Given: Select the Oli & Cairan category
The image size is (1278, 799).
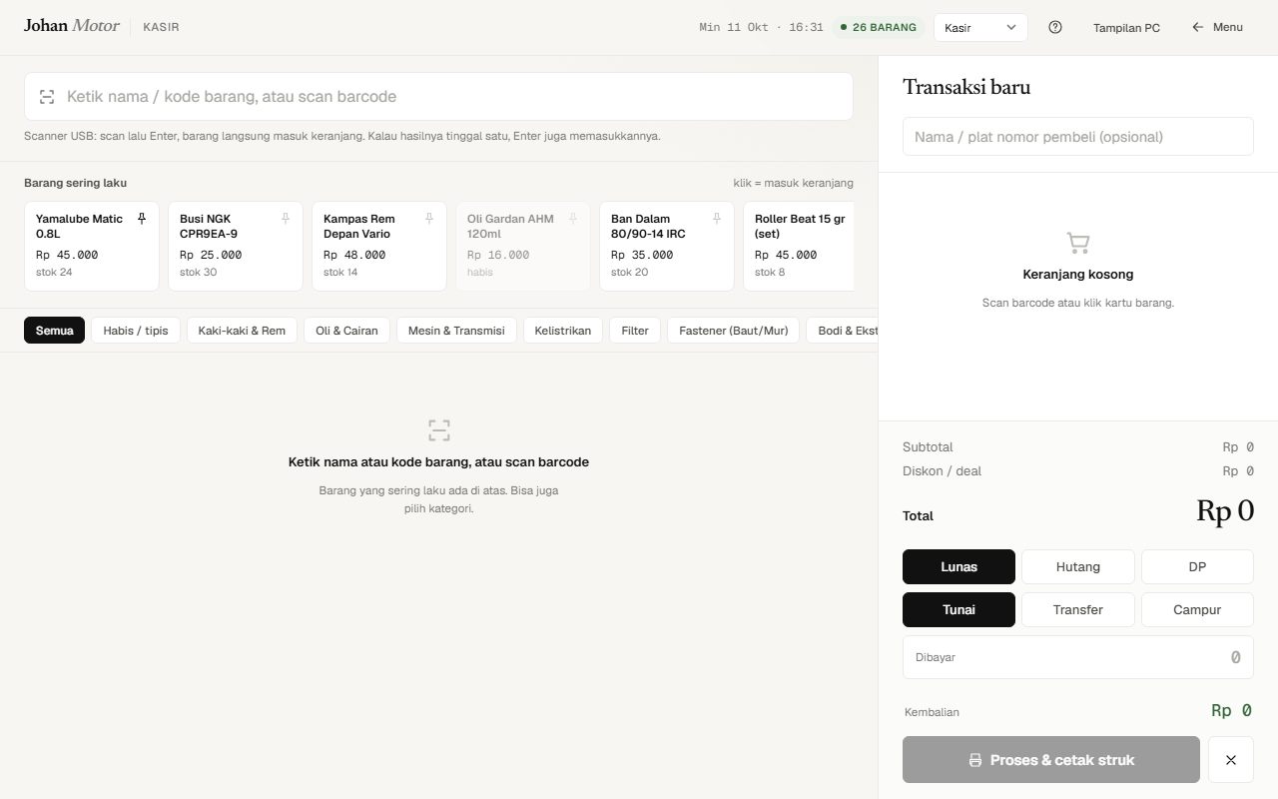Looking at the screenshot, I should (x=346, y=331).
